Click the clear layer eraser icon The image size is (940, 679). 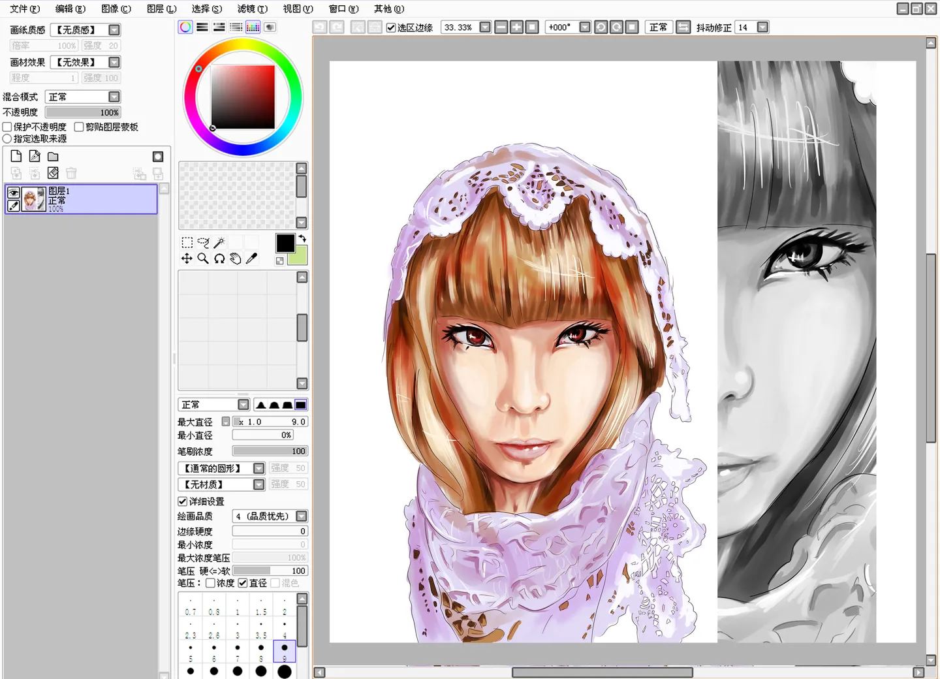pyautogui.click(x=53, y=173)
